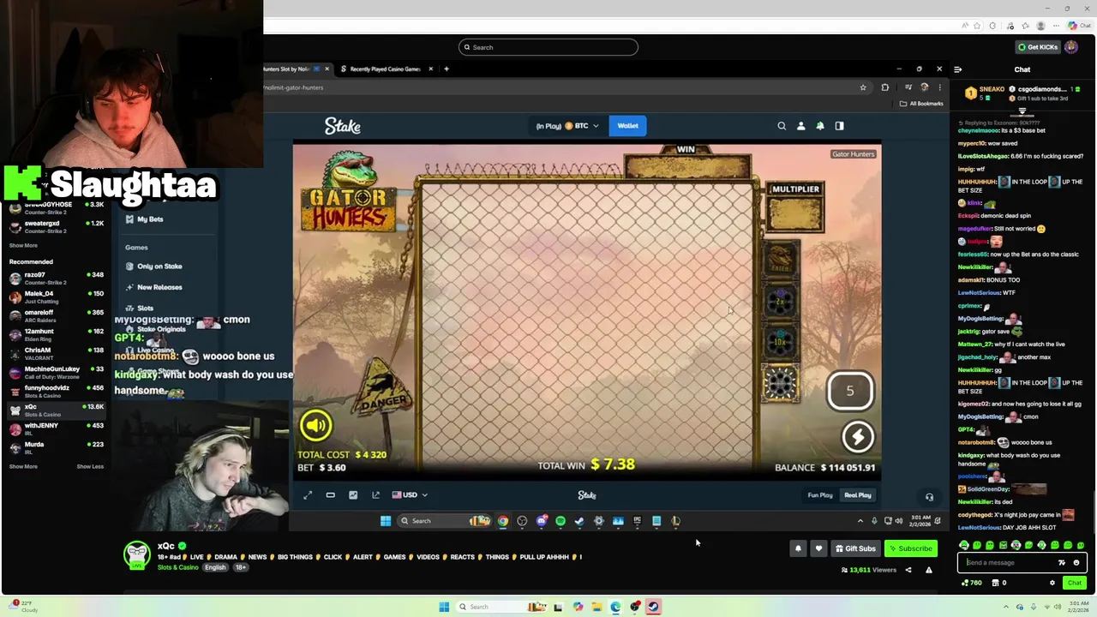This screenshot has height=617, width=1097.
Task: Open Stake live support headset icon
Action: (x=929, y=497)
